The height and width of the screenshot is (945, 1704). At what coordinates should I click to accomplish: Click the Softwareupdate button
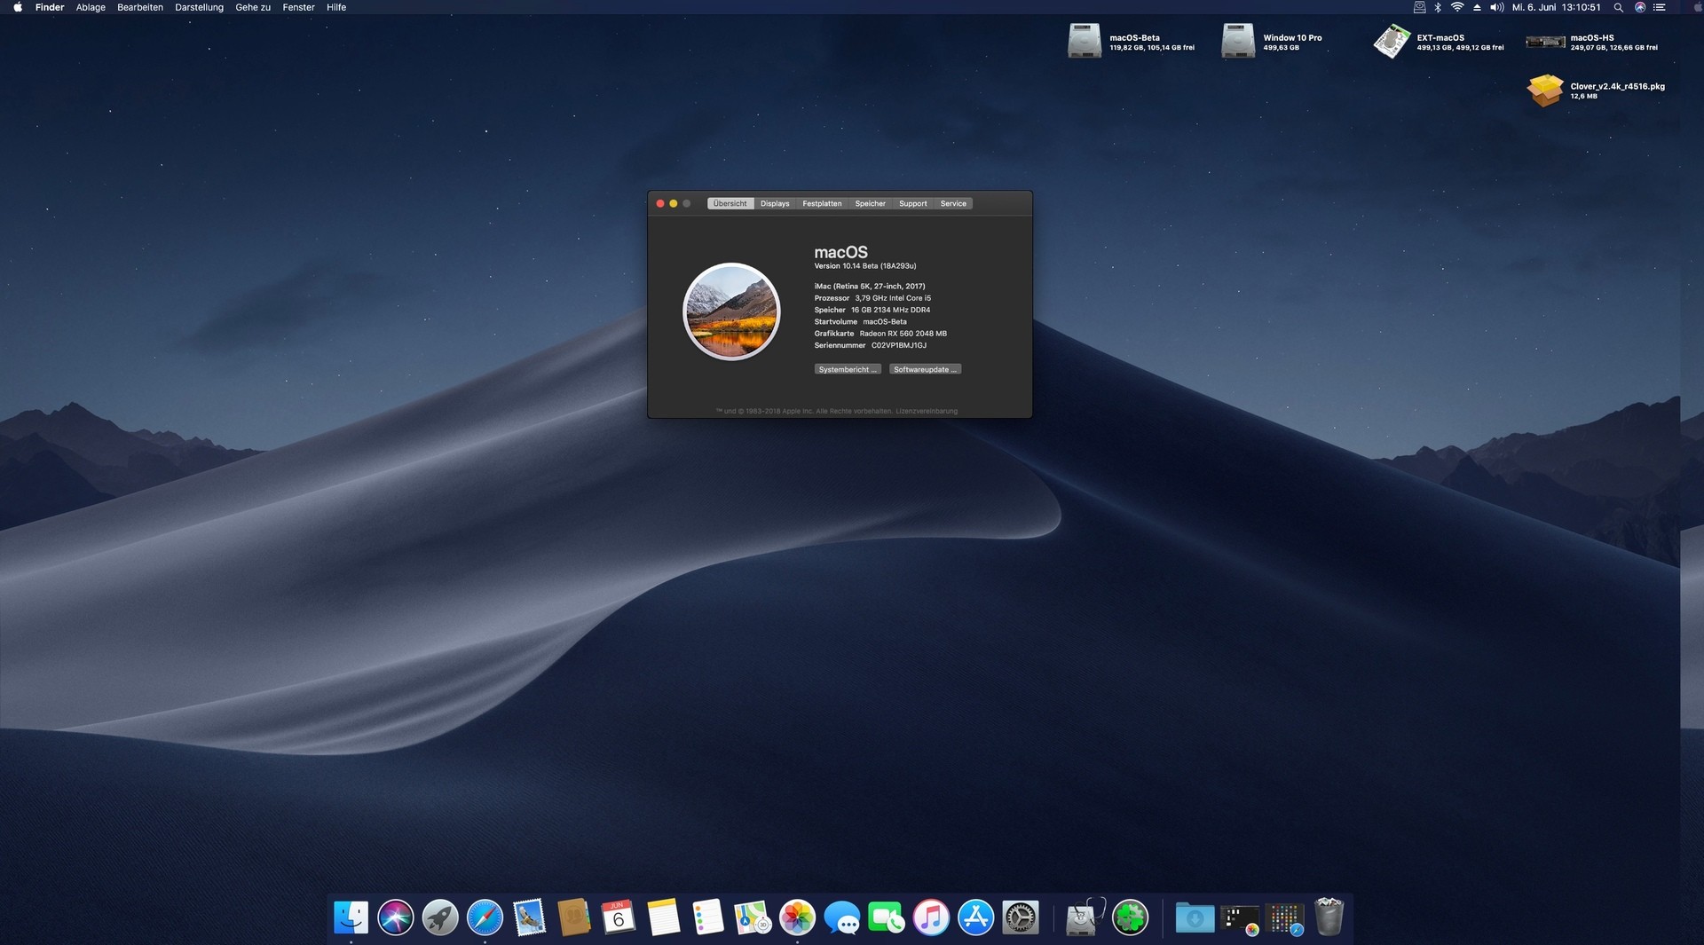click(925, 369)
